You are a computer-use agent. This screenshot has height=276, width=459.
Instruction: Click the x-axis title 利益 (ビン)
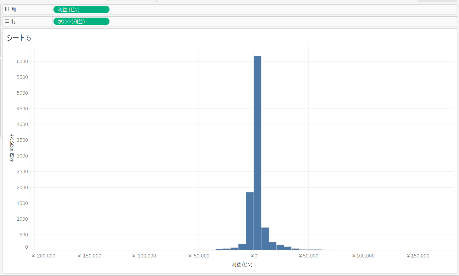click(x=242, y=265)
